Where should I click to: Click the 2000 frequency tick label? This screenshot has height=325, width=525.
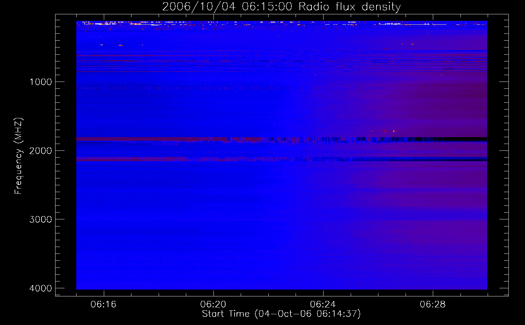[41, 151]
